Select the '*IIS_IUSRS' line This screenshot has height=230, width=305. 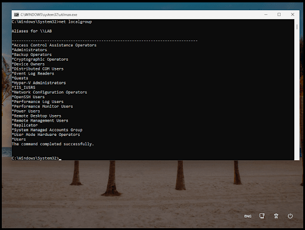click(x=23, y=88)
